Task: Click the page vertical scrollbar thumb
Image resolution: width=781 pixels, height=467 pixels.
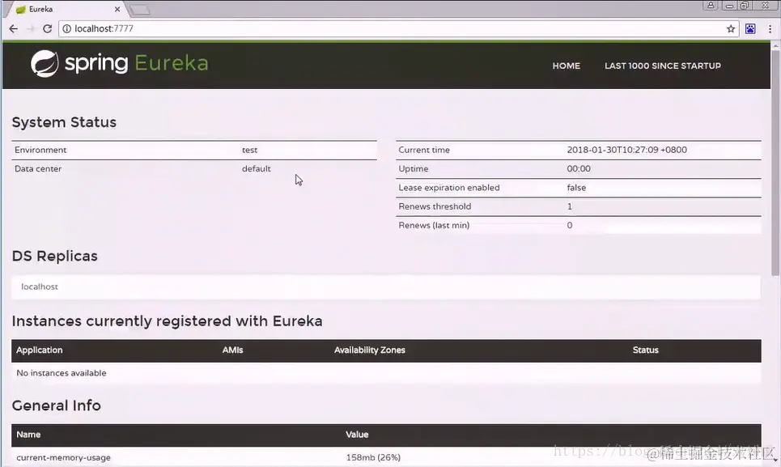Action: tap(775, 163)
